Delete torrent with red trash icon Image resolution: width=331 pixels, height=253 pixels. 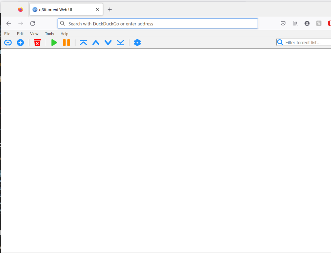click(37, 43)
